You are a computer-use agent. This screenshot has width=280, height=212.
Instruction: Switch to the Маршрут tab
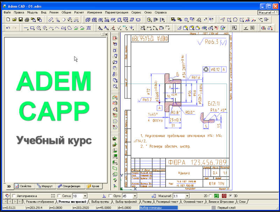pos(45,186)
